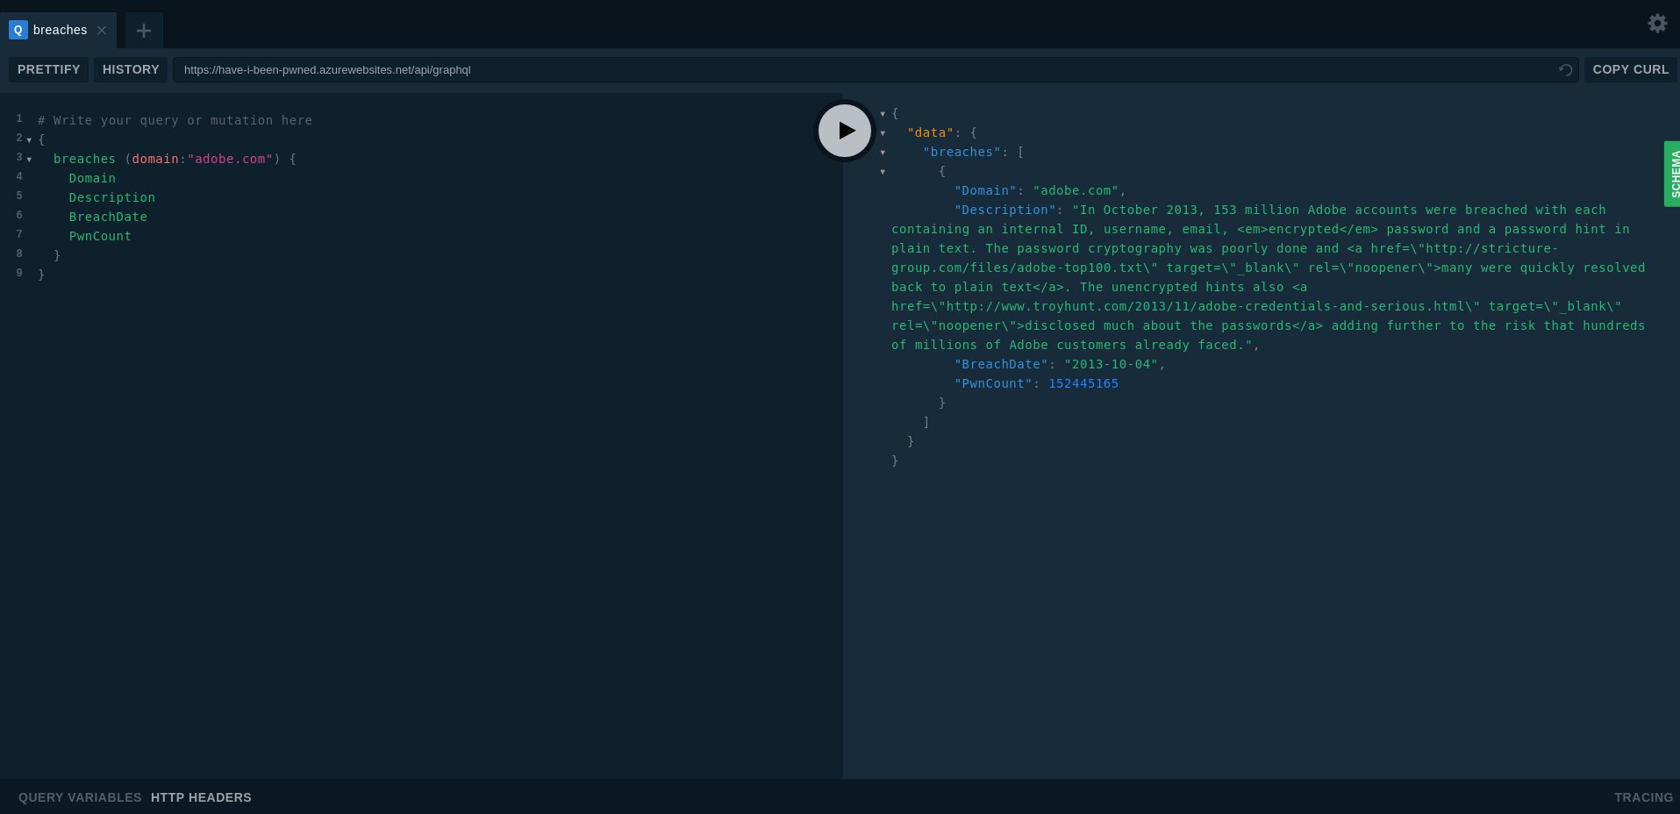This screenshot has height=814, width=1680.
Task: Collapse line 2 in the query editor
Action: click(30, 139)
